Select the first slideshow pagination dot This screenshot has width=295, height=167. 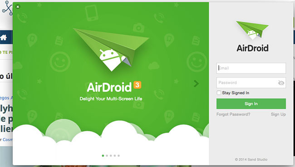click(x=103, y=156)
